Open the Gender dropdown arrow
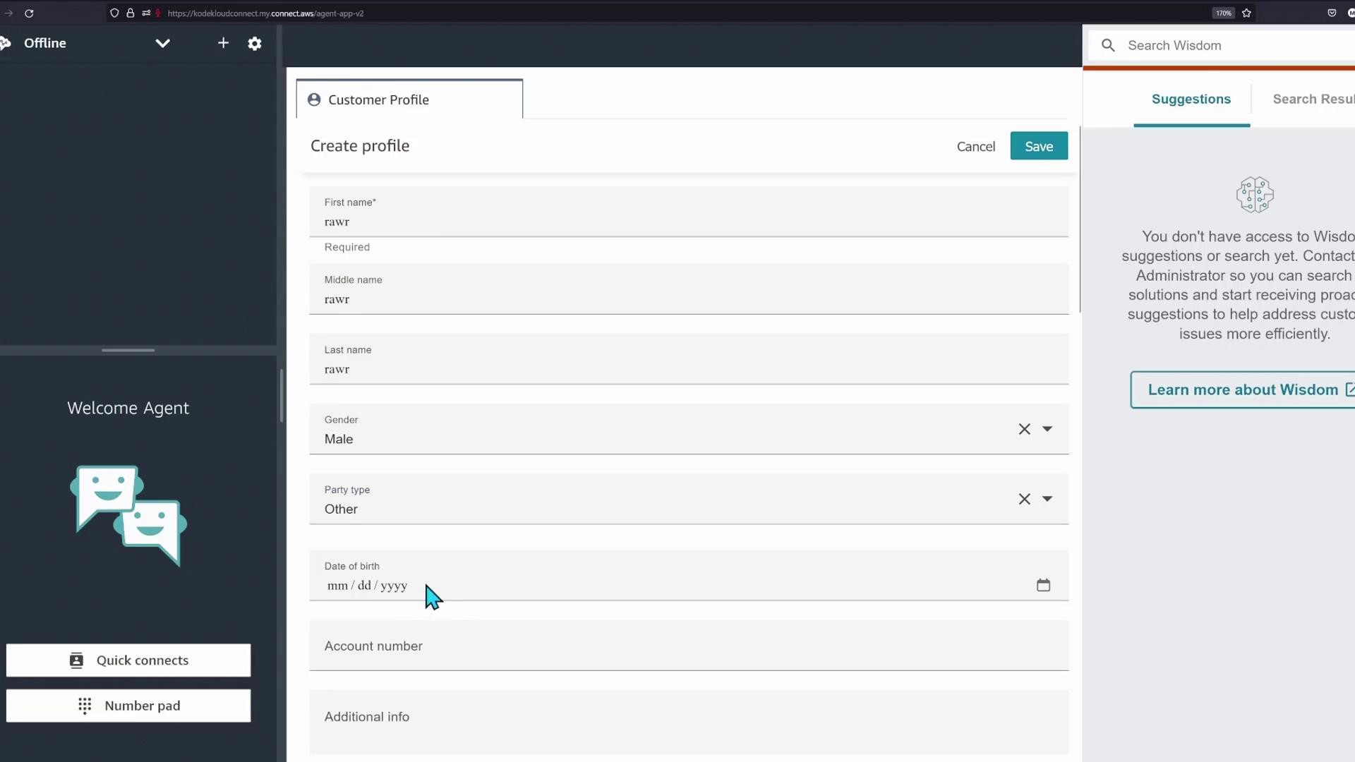Image resolution: width=1355 pixels, height=762 pixels. 1047,429
